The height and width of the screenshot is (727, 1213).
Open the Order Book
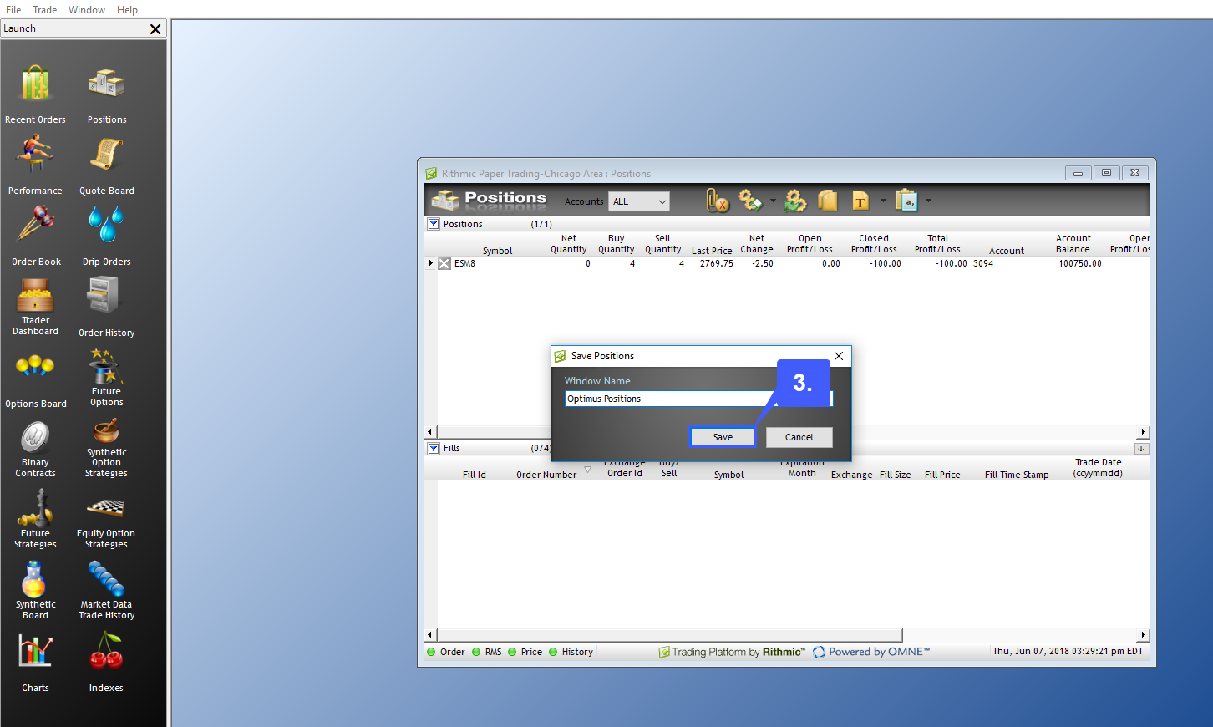pyautogui.click(x=36, y=236)
